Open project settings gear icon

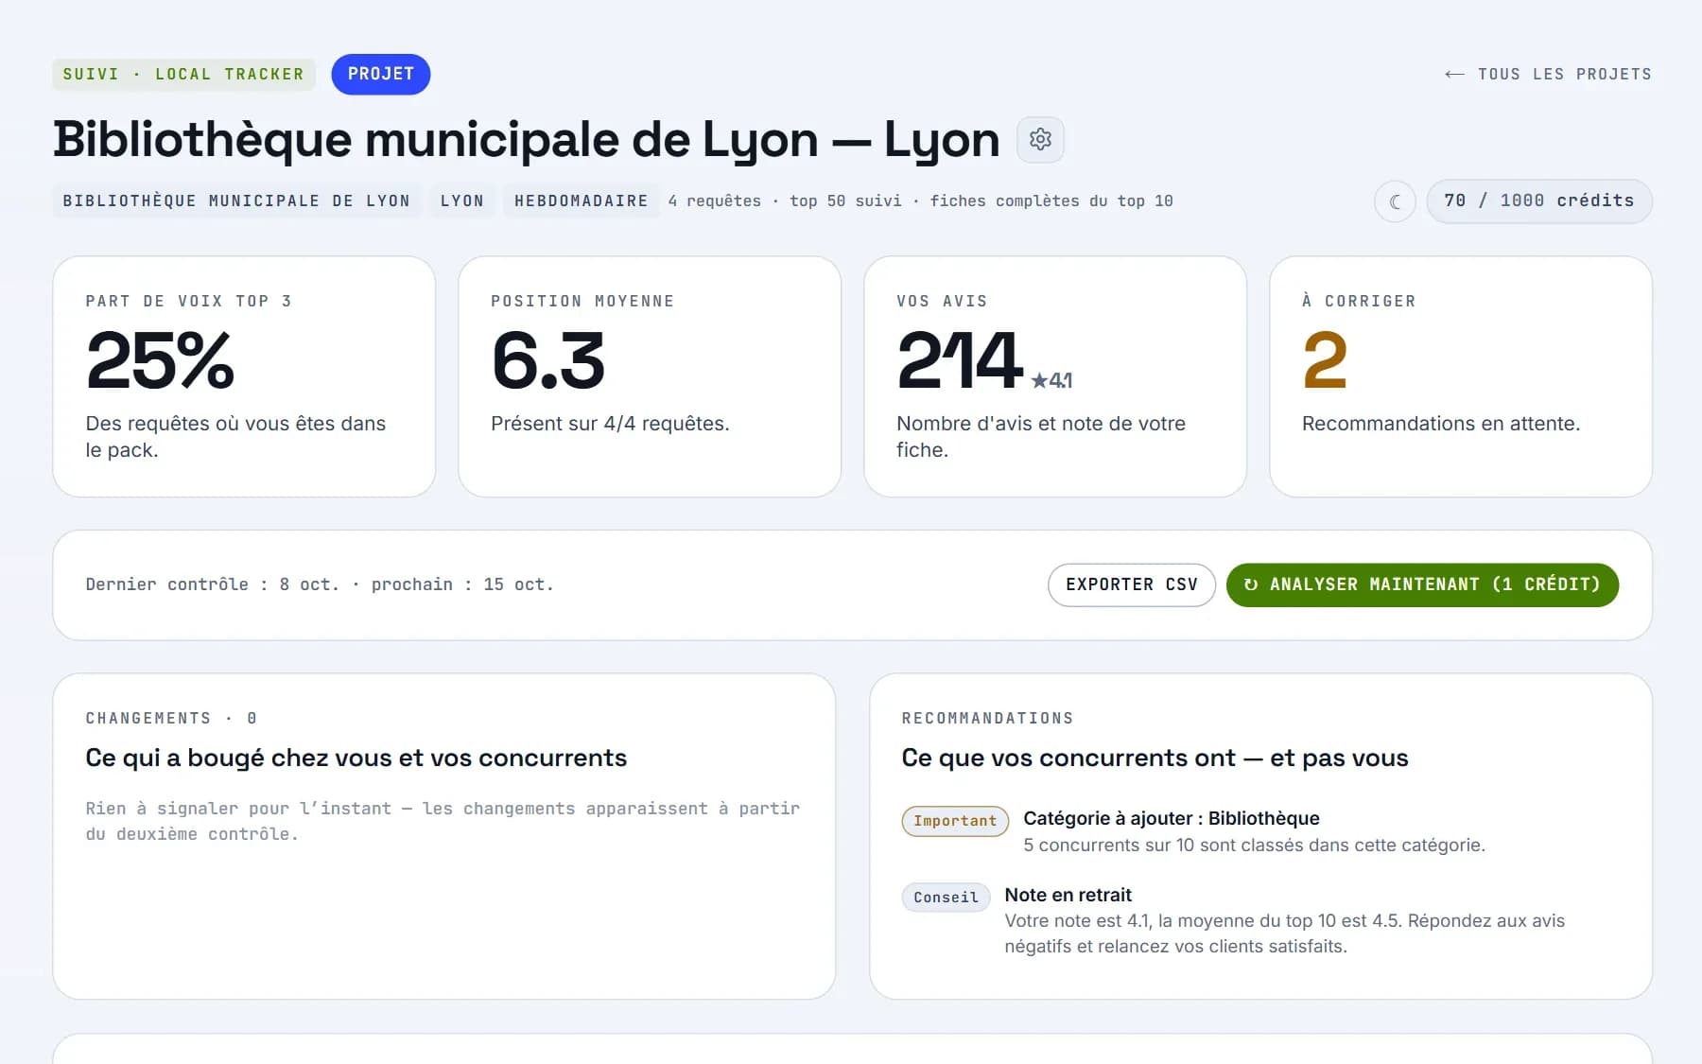pos(1040,139)
